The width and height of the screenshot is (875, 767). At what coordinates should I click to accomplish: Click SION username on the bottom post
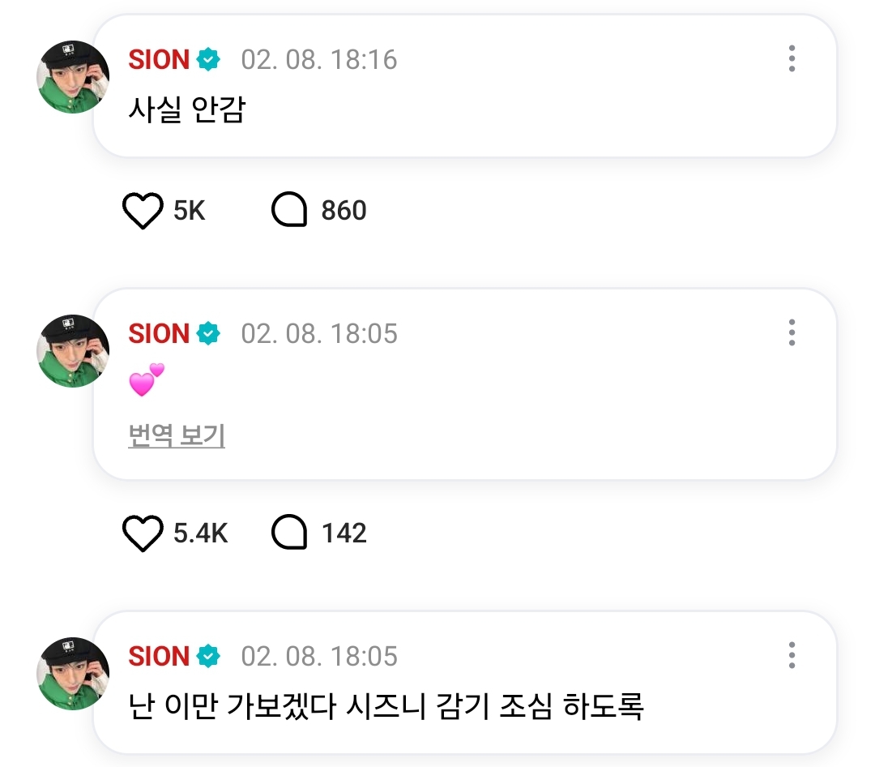(x=159, y=656)
